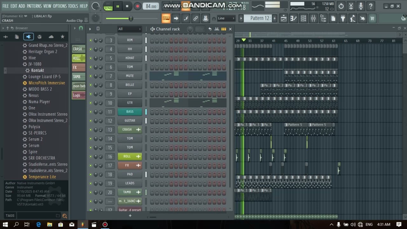
Task: Select Serum 2 in the browser list
Action: (35, 139)
